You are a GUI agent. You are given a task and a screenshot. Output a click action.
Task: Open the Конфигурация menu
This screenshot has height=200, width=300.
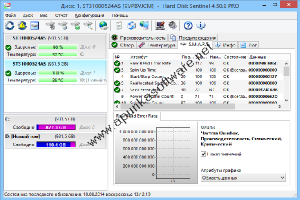[x=89, y=15]
